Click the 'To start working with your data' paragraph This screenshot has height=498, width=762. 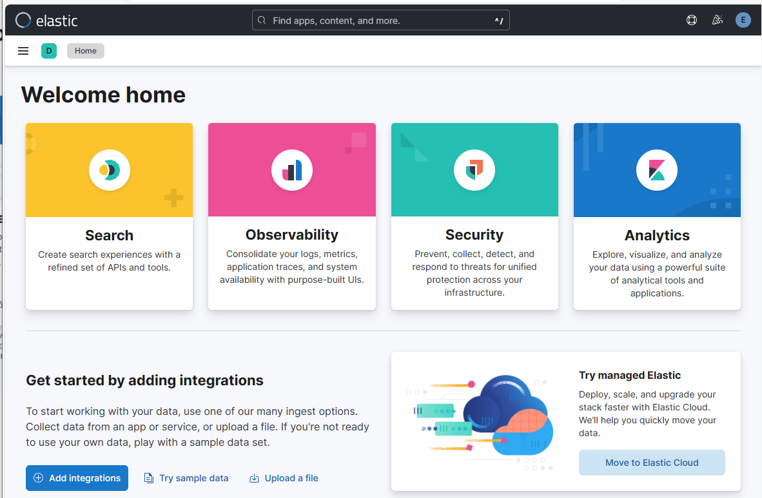[197, 426]
